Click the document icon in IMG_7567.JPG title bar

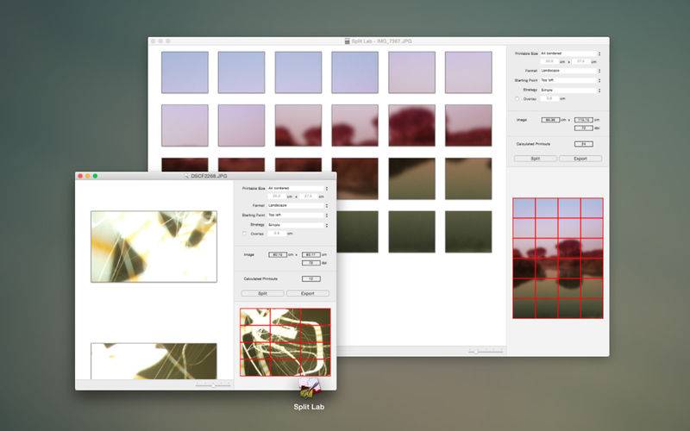(347, 41)
